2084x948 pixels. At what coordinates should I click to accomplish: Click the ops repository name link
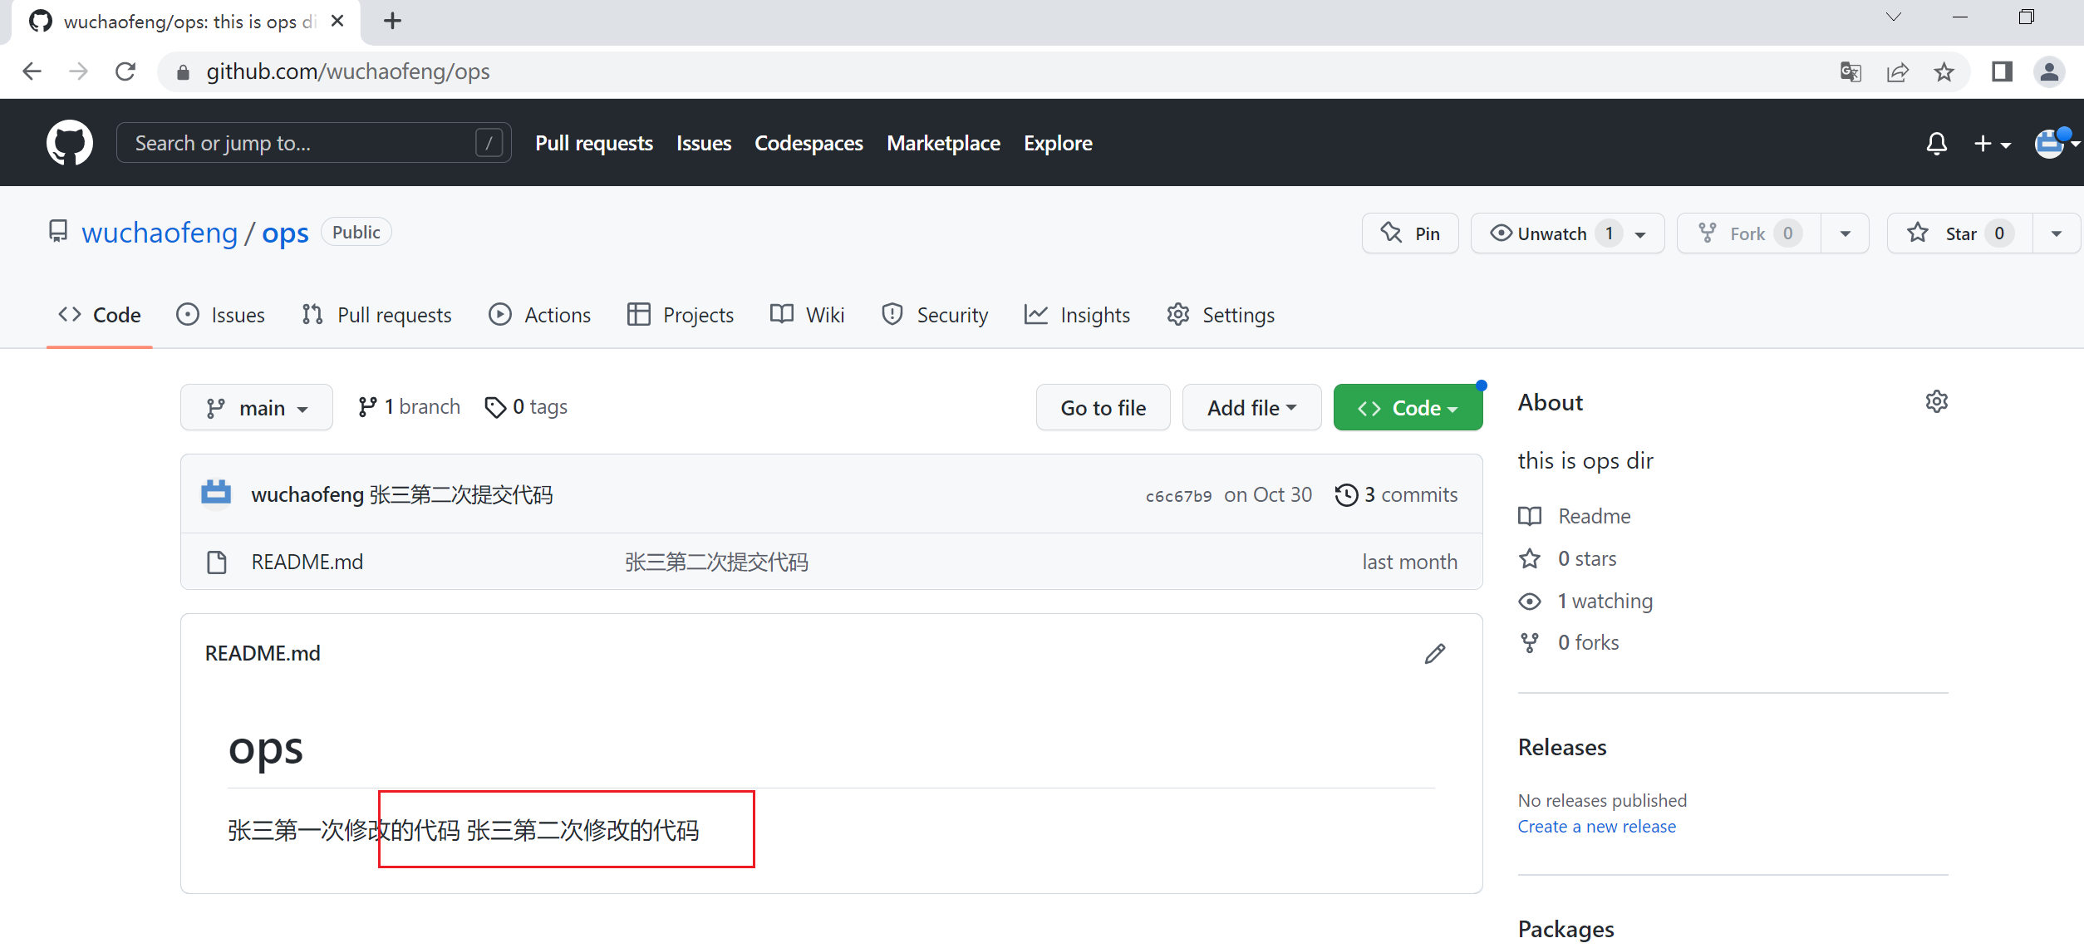click(285, 233)
